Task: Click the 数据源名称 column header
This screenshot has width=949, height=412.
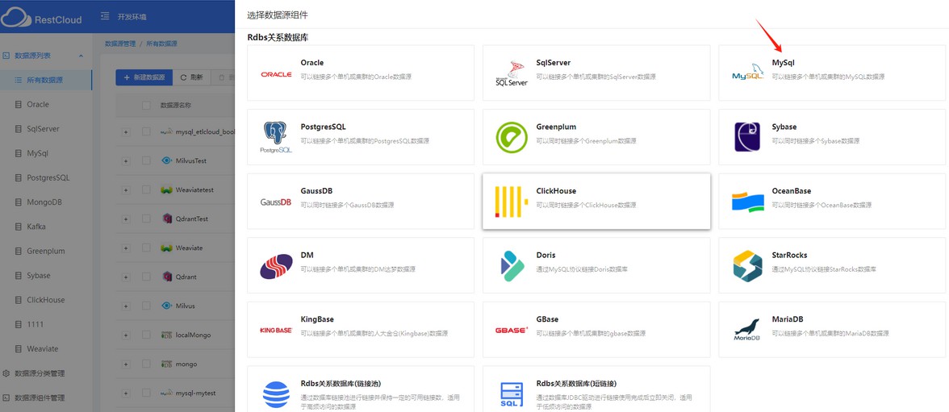Action: (x=176, y=106)
